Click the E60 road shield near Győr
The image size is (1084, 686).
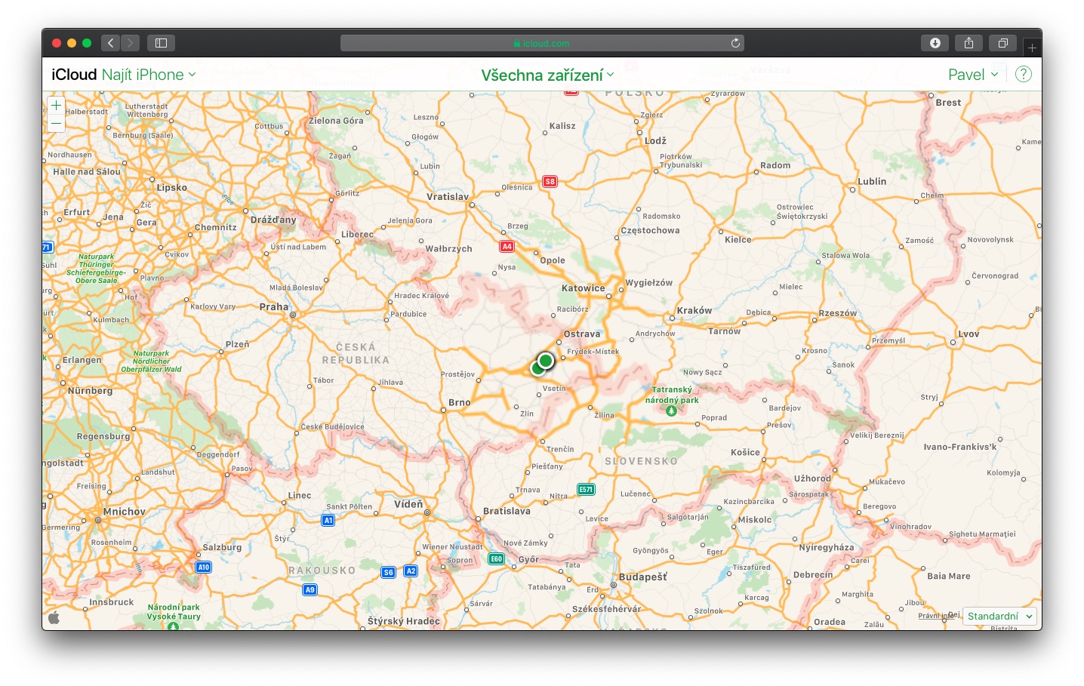496,558
